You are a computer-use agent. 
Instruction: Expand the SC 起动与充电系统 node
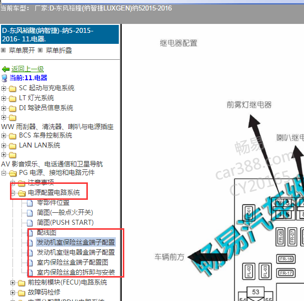tap(3, 89)
